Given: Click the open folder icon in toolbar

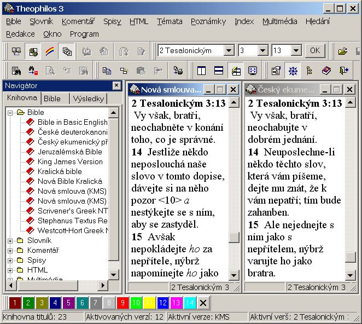Looking at the screenshot, I should 343,51.
